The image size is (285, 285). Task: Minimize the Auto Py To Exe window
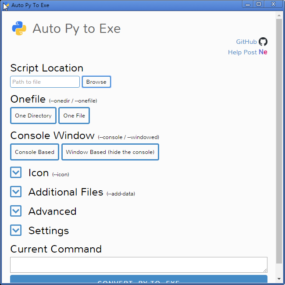(248, 4)
